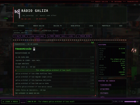Screen dimensions: 140x105
Task: Click 'THE CATEGORY IS DANCE OR DIE.' text
Action: (27, 93)
